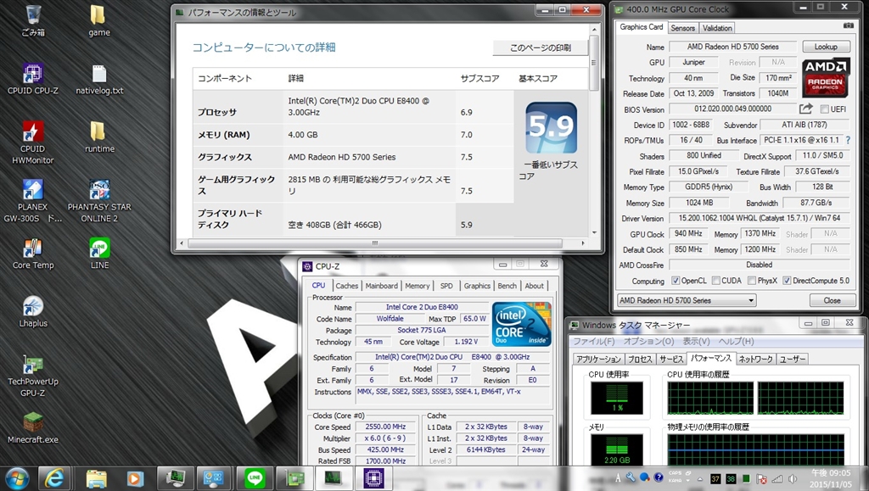The height and width of the screenshot is (491, 869).
Task: Open Caches tab in CPU-Z
Action: (x=347, y=286)
